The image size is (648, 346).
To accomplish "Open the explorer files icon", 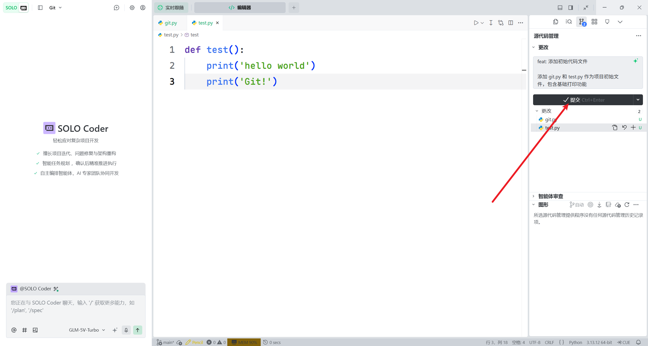I will [556, 22].
